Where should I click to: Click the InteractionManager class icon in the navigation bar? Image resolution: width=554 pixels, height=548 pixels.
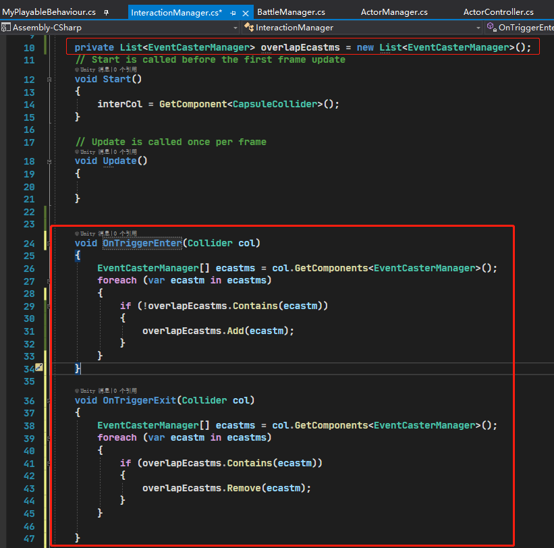tap(249, 27)
